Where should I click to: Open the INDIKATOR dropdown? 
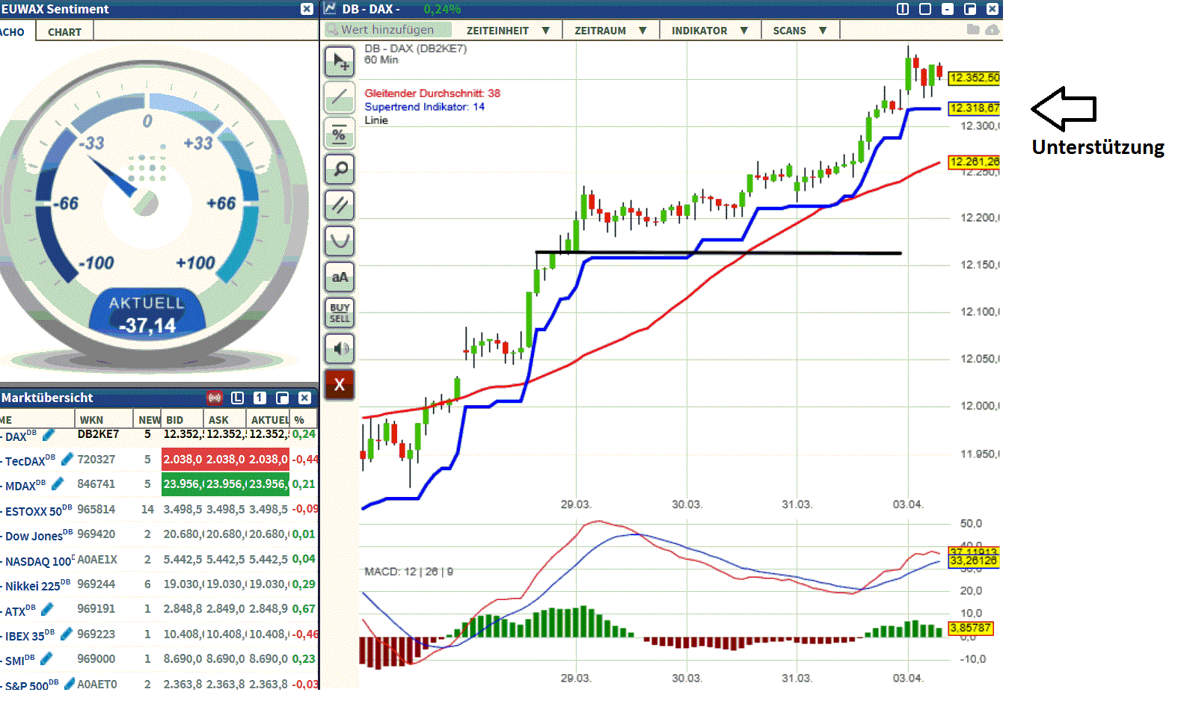click(710, 31)
